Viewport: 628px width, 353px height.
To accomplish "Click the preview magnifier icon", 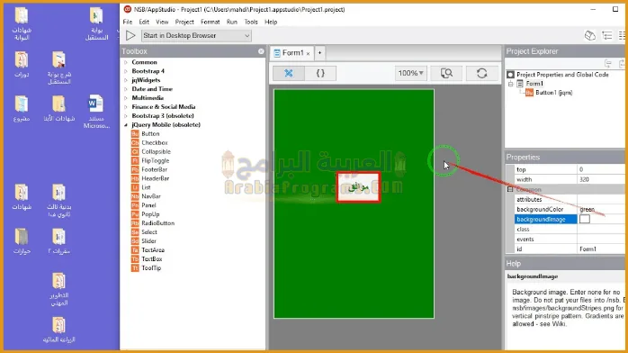I will [x=446, y=73].
